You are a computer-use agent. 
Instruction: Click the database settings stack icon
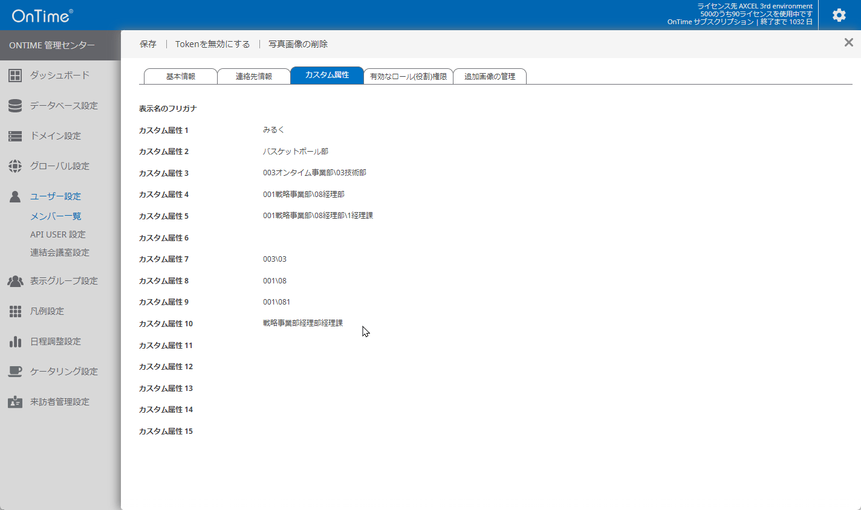coord(15,106)
